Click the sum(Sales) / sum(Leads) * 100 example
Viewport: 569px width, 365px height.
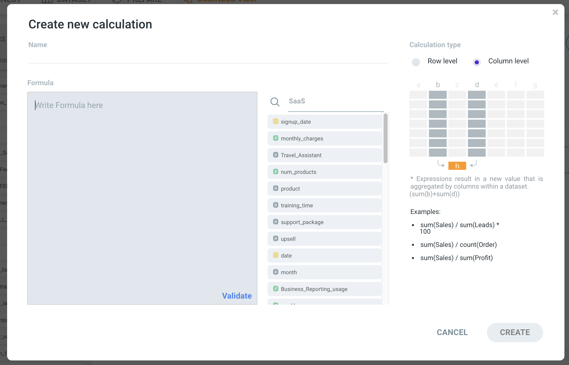460,228
